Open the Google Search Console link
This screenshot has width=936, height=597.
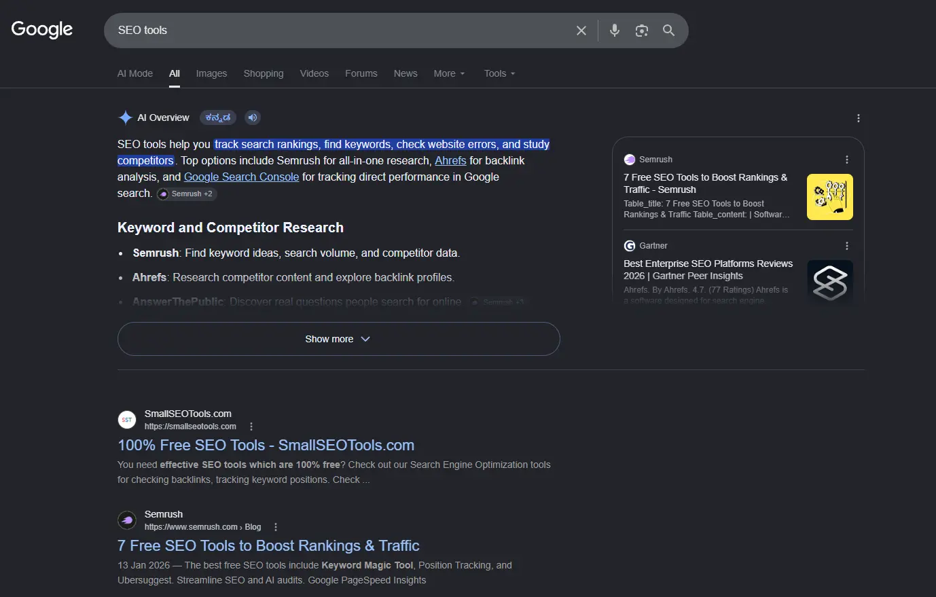point(241,177)
